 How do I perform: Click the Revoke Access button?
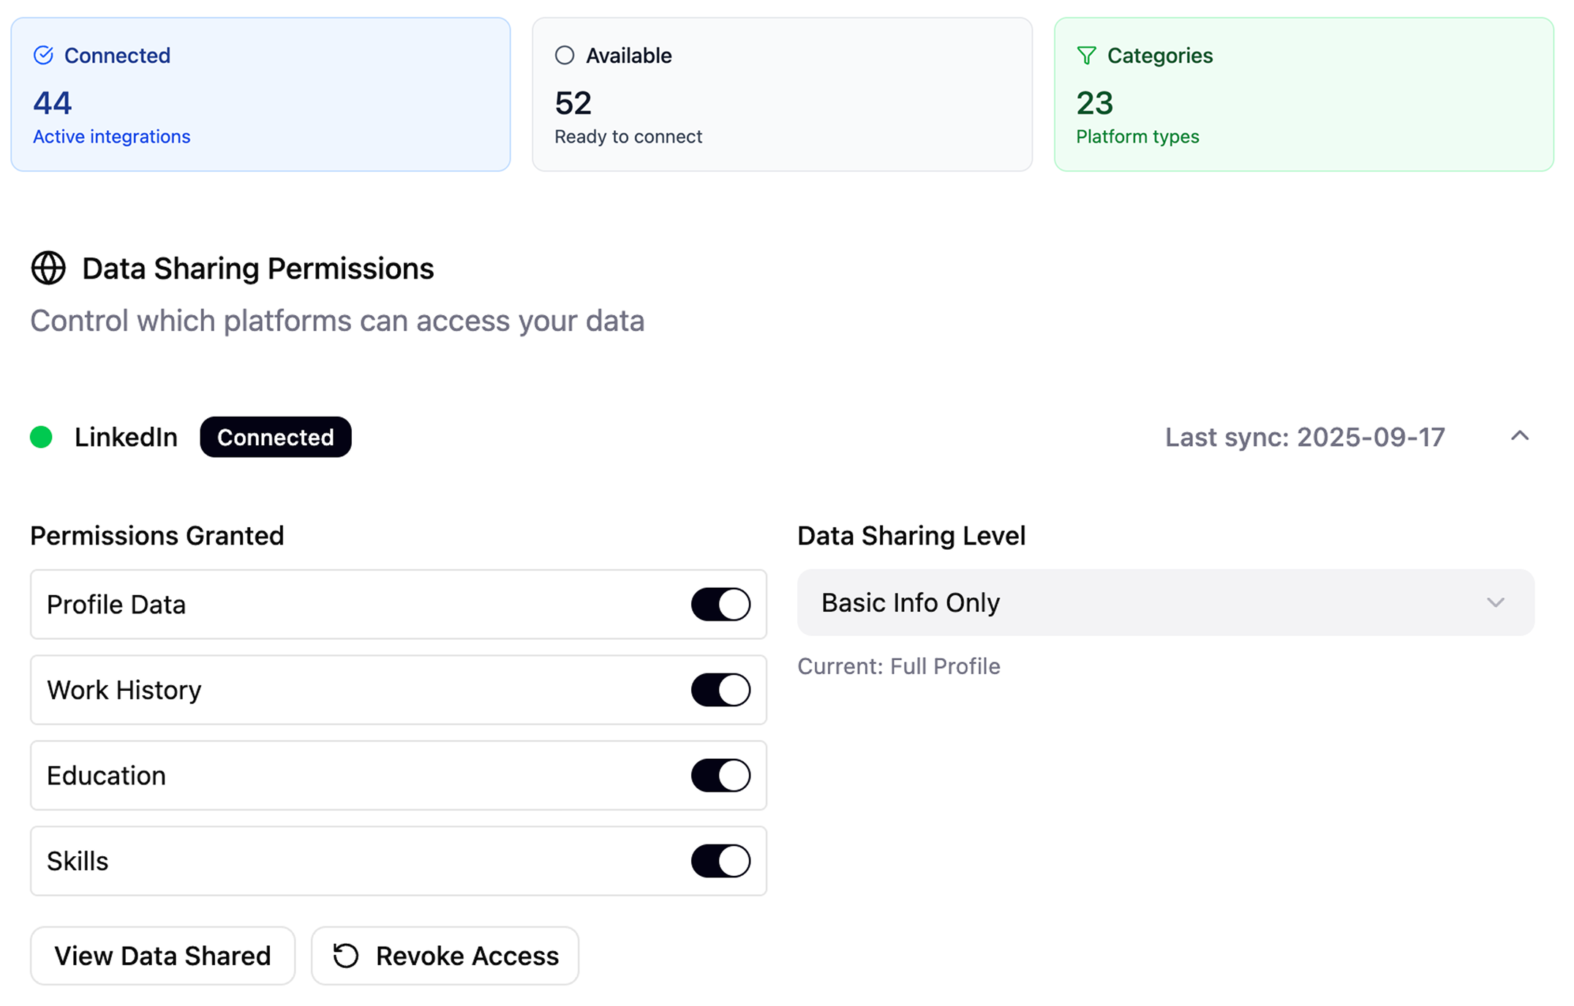445,956
